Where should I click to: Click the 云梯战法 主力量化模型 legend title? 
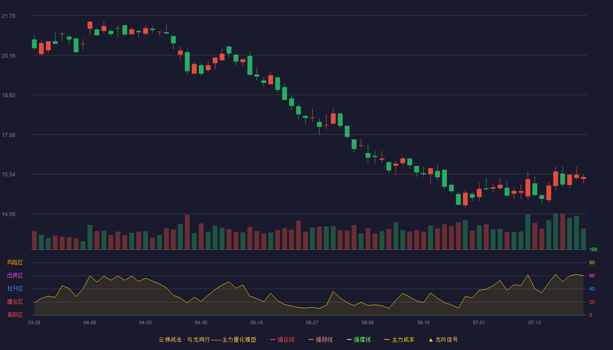point(207,339)
